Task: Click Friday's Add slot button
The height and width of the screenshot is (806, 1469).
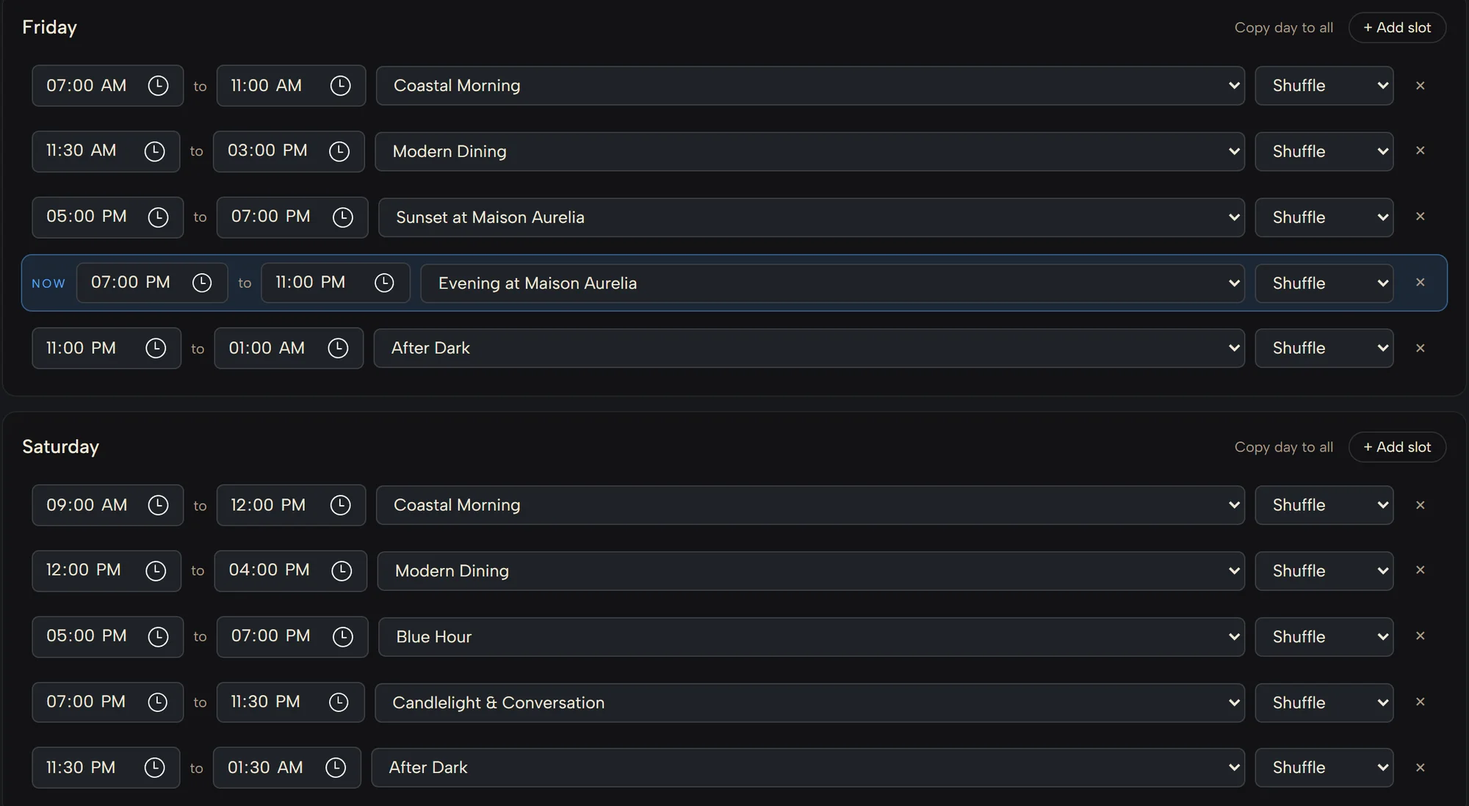Action: tap(1397, 28)
